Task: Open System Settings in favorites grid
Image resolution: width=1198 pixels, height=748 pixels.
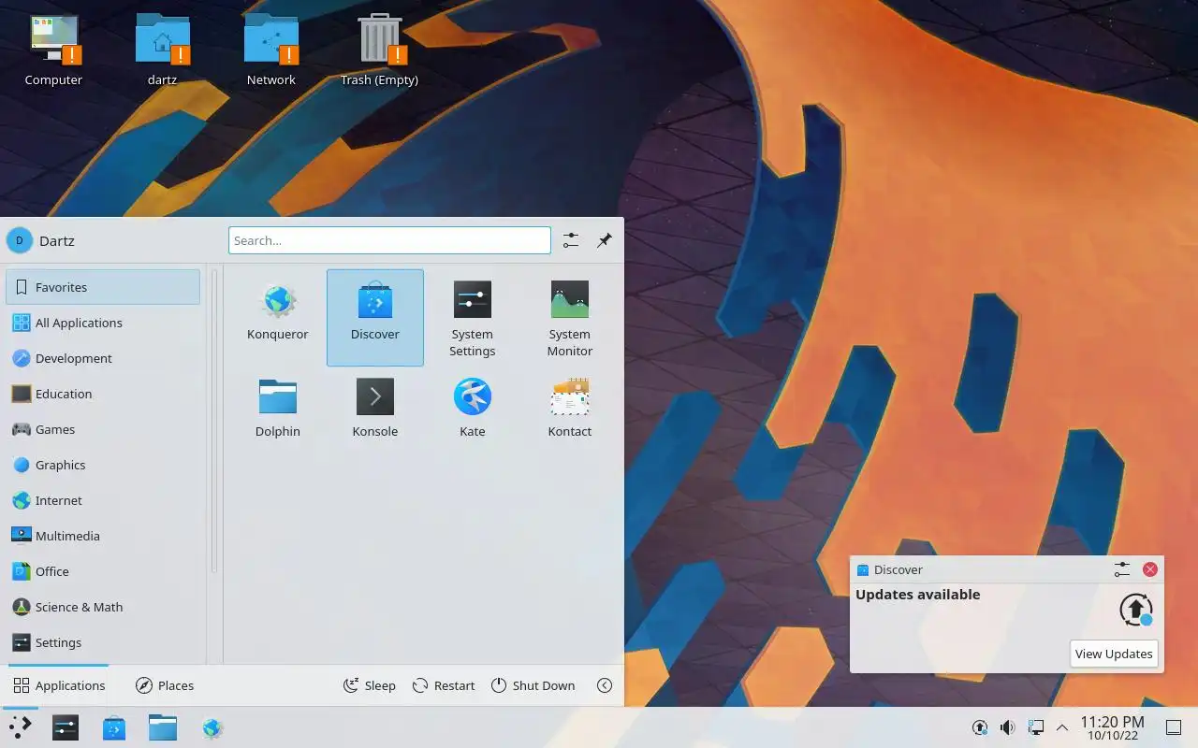Action: 473,318
